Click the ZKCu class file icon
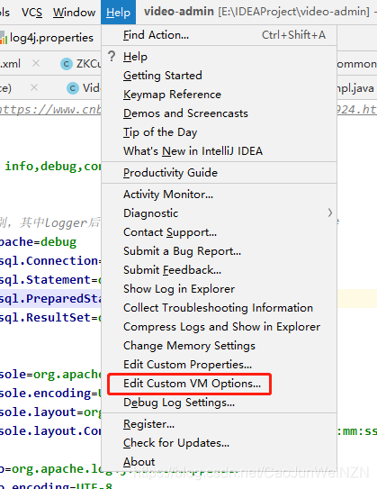 [x=67, y=64]
